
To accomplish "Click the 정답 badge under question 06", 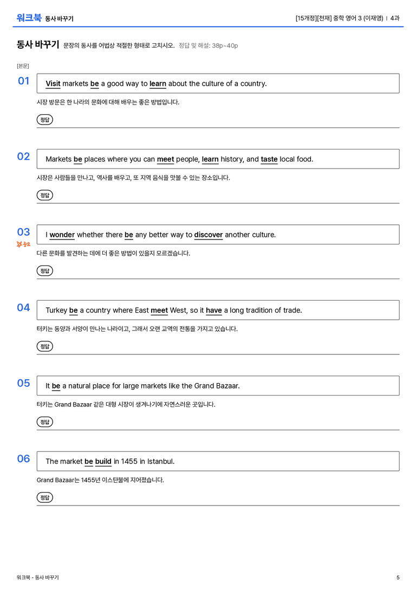I will [44, 497].
